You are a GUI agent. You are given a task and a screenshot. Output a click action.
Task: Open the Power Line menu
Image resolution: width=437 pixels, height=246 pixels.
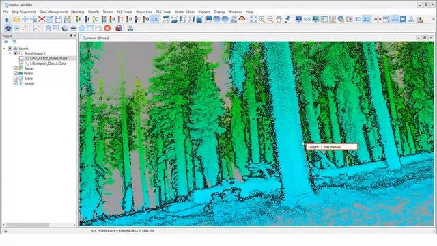point(144,12)
